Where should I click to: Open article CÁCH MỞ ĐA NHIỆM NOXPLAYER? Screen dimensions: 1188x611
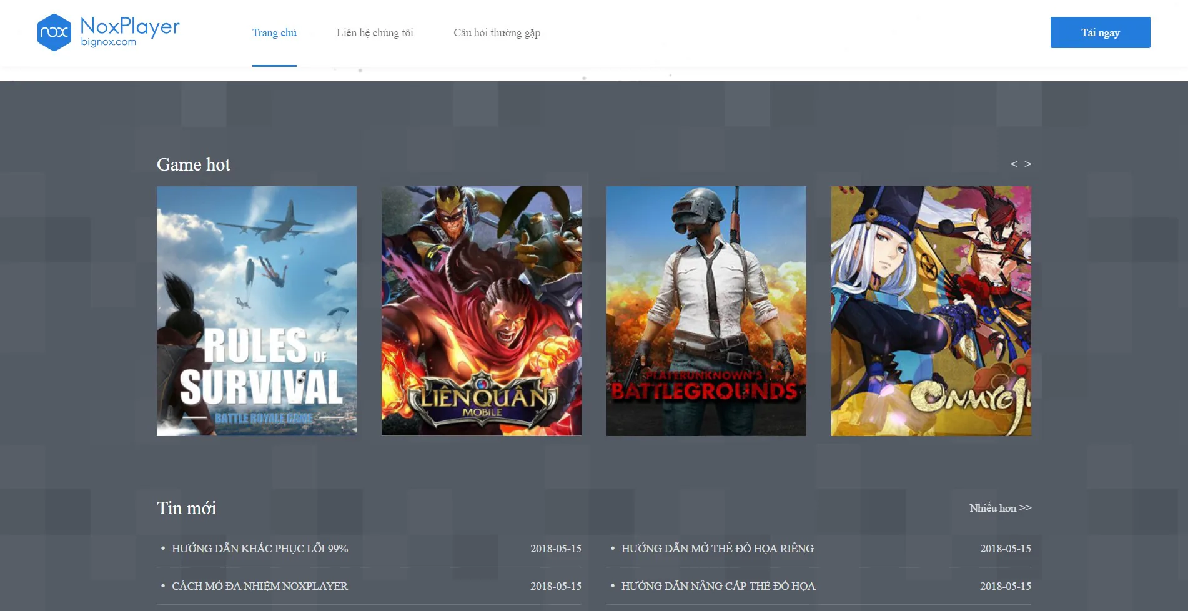click(260, 586)
